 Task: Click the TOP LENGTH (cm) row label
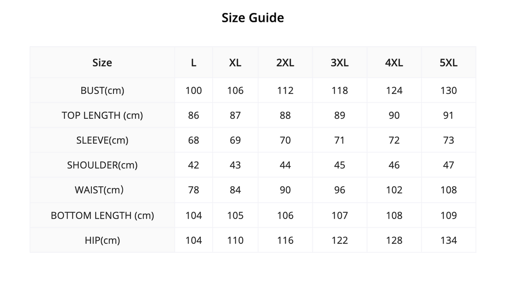pos(102,115)
